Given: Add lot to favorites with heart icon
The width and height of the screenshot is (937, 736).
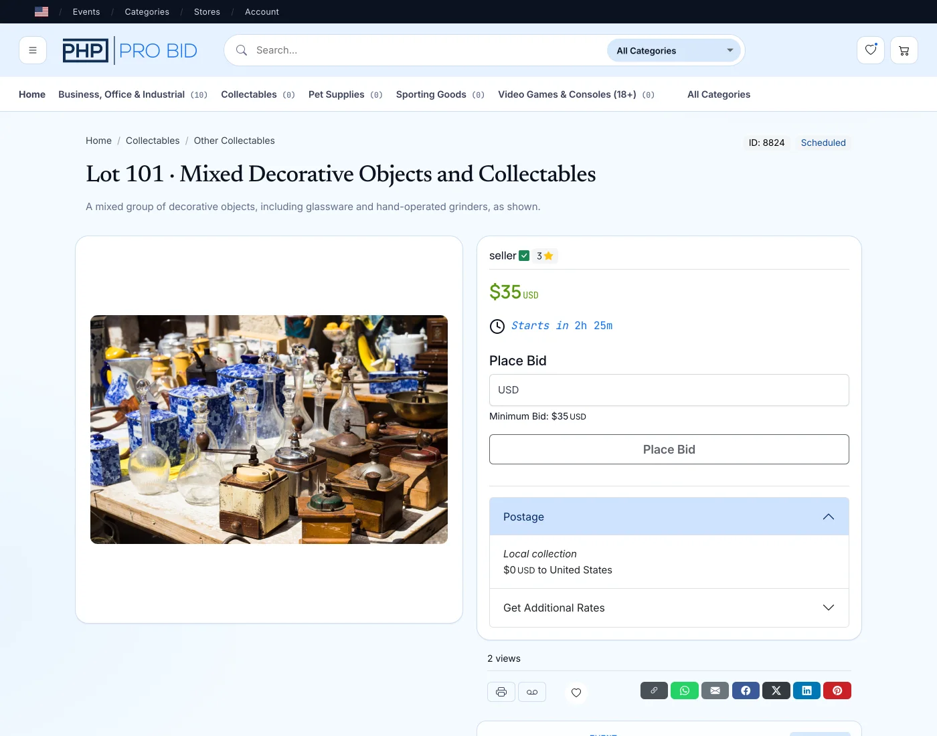Looking at the screenshot, I should tap(576, 693).
